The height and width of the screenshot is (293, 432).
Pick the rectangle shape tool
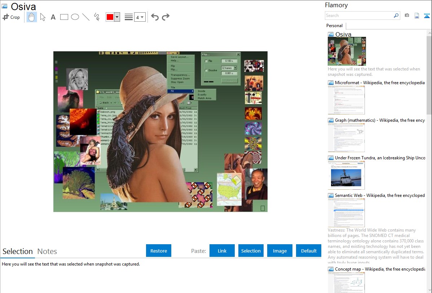[64, 17]
